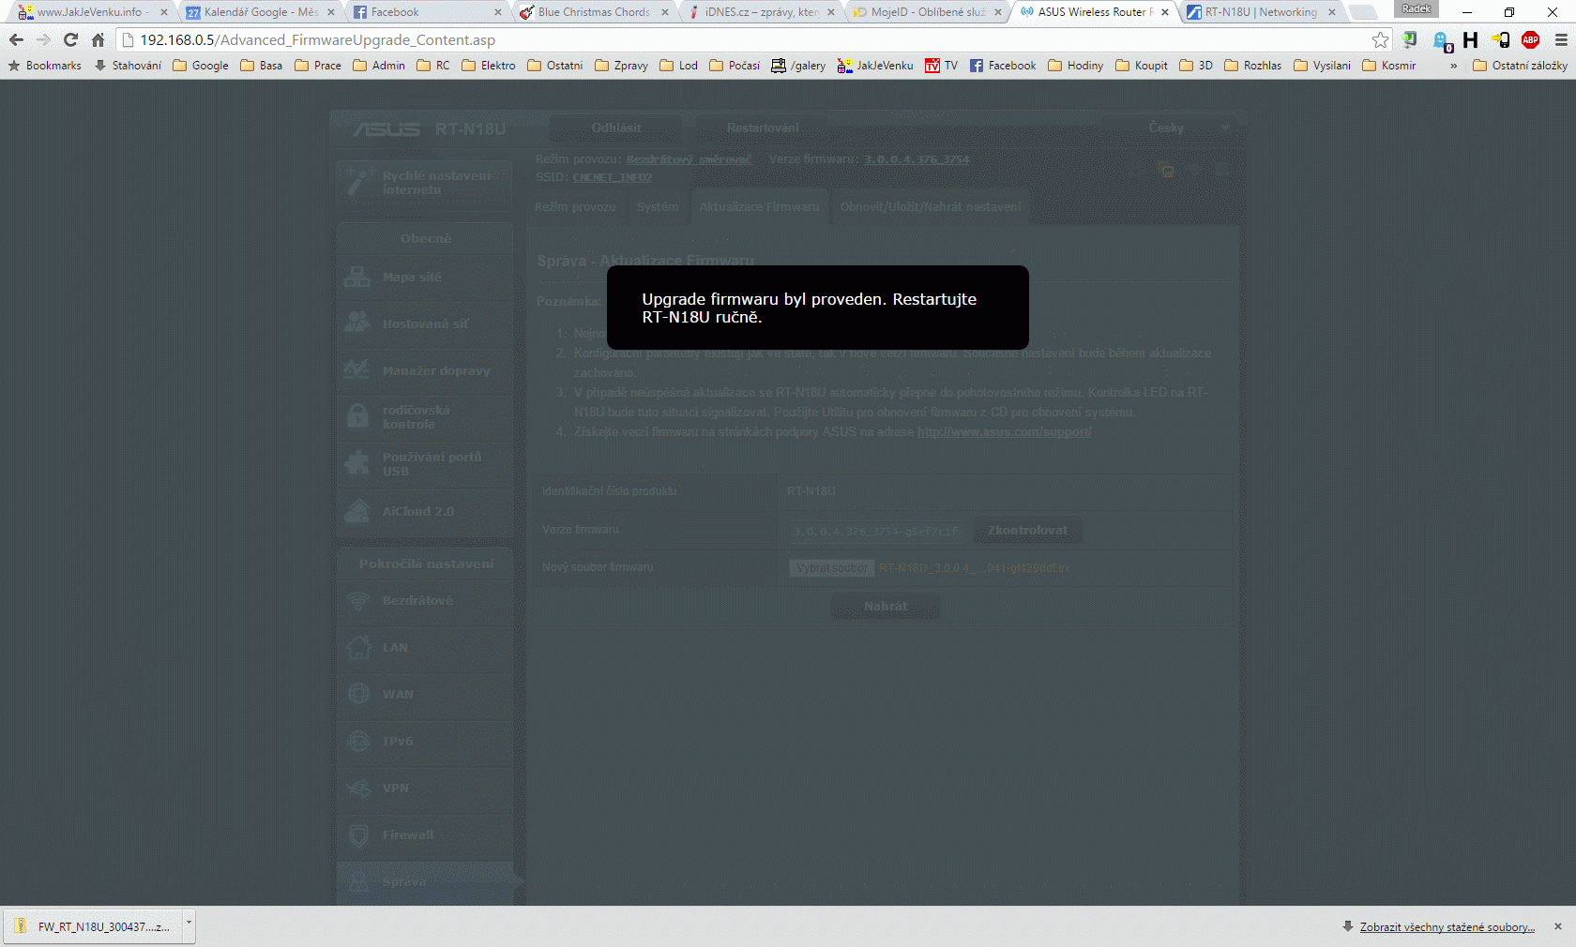The height and width of the screenshot is (947, 1576).
Task: Switch to the Systém tab
Action: click(x=657, y=206)
